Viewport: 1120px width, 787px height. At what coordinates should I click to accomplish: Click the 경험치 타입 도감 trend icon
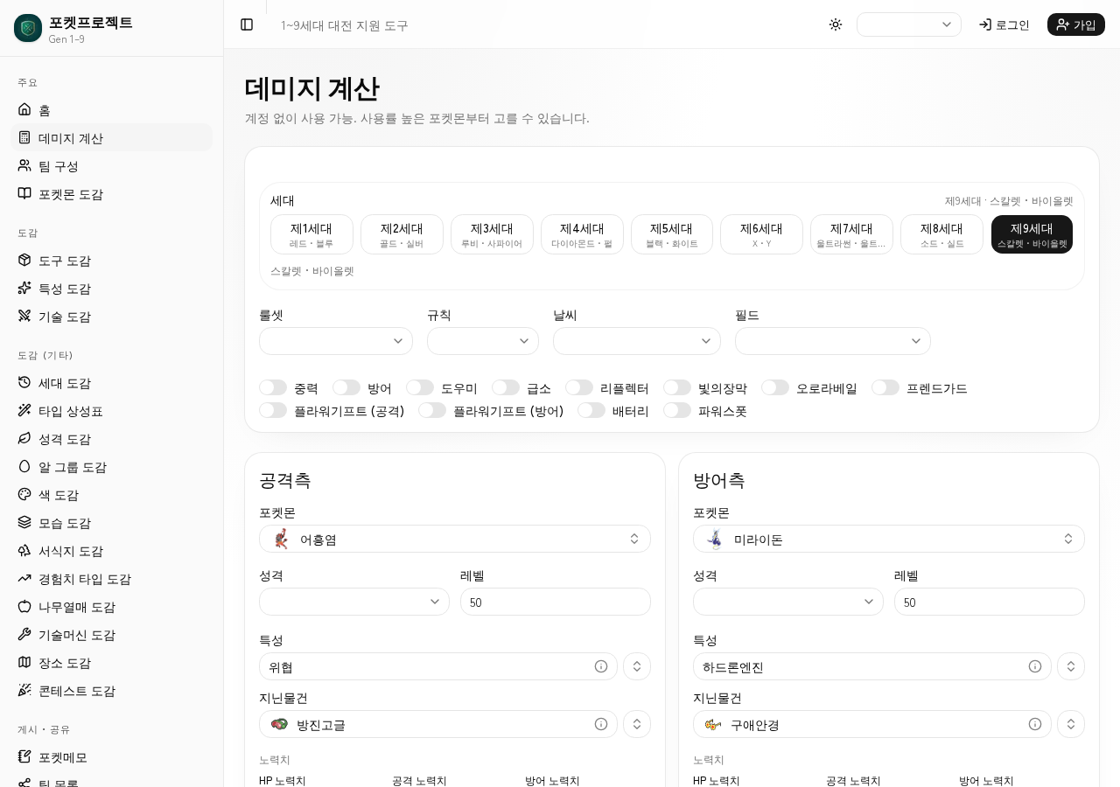(x=24, y=578)
